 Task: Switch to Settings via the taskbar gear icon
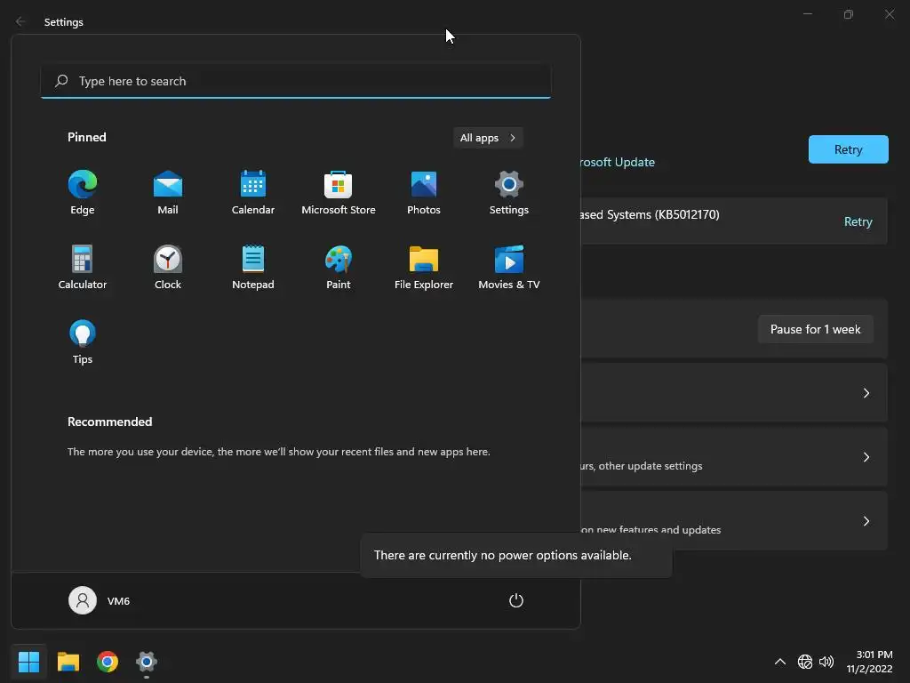point(147,662)
